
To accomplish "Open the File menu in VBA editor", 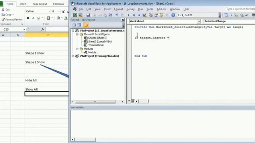I will pyautogui.click(x=80, y=9).
